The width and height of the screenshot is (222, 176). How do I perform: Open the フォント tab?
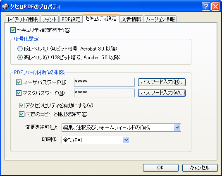50,19
